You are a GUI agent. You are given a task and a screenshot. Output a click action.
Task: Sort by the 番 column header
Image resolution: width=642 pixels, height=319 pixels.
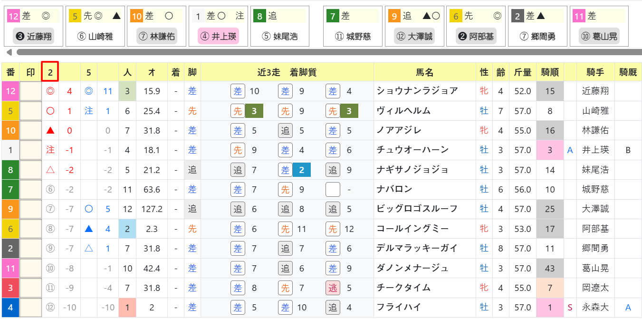click(x=10, y=73)
